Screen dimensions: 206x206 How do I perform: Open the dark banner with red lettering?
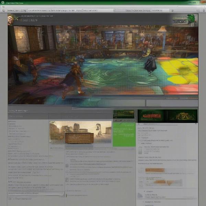(x=152, y=116)
